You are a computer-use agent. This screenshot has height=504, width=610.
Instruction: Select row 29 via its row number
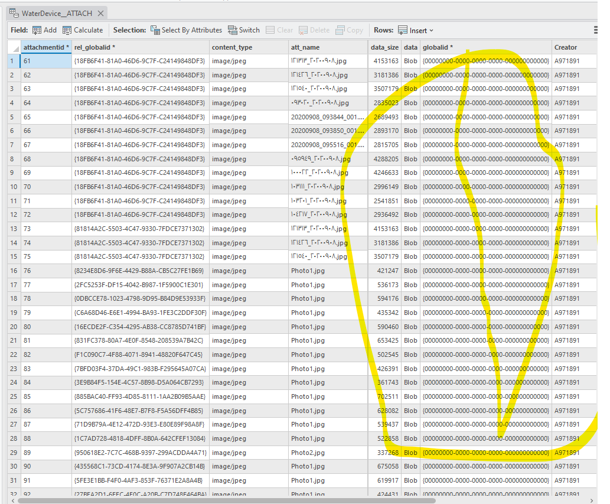pyautogui.click(x=12, y=452)
